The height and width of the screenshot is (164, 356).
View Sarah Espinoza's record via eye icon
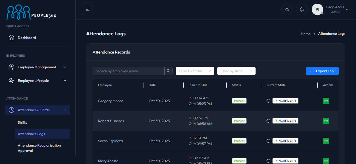(326, 141)
